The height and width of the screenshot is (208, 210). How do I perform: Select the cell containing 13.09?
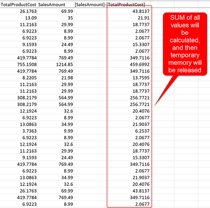19,18
